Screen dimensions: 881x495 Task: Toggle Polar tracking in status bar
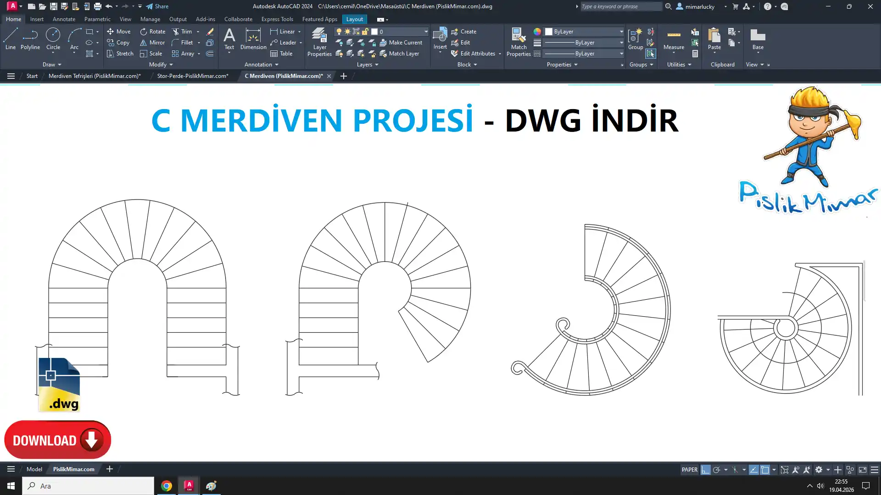[716, 470]
